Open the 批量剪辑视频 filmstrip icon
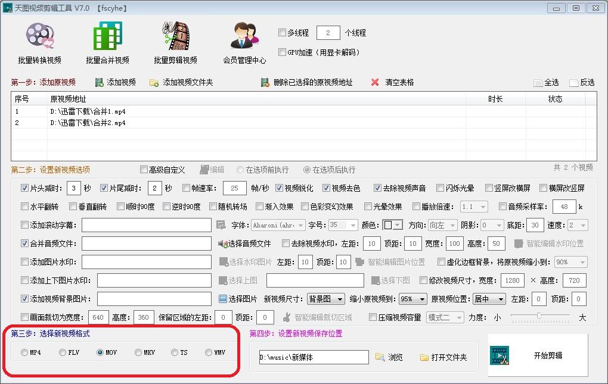The height and width of the screenshot is (384, 608). (x=176, y=36)
